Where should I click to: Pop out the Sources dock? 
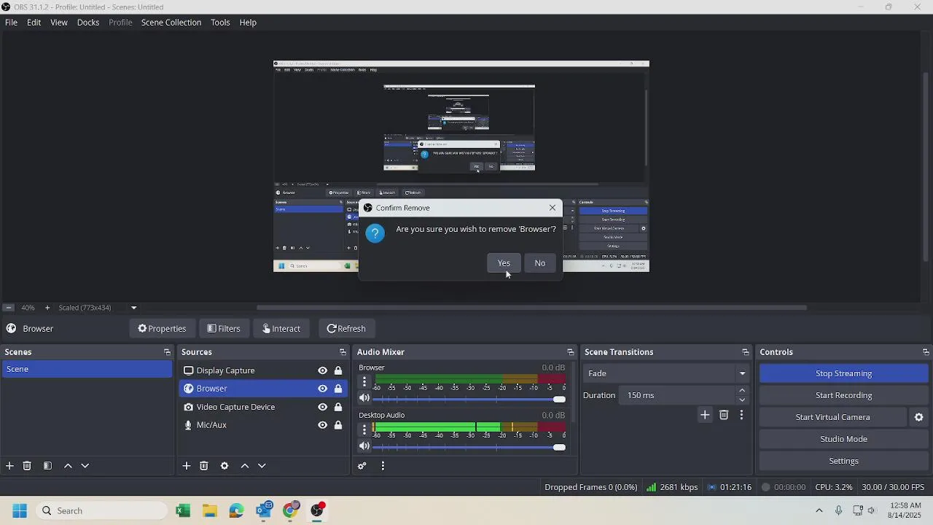343,352
